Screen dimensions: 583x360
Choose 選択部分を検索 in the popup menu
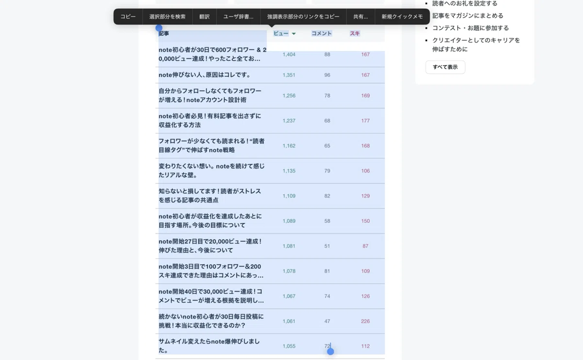168,17
